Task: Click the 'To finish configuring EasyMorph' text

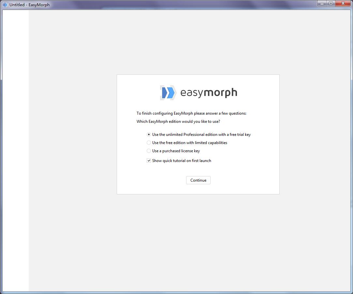Action: (x=165, y=113)
